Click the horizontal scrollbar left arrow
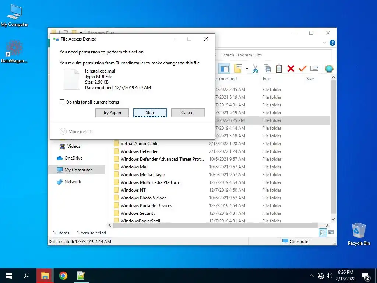Viewport: 377px width, 283px height. 110,225
